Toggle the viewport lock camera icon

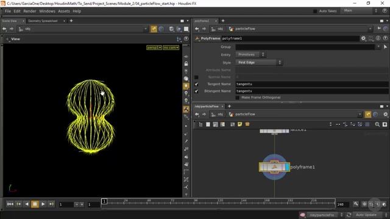(186, 64)
